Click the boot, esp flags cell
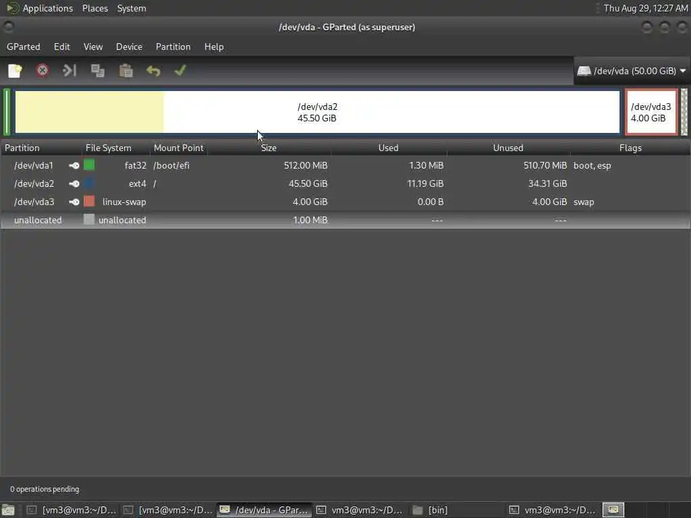The image size is (691, 518). click(x=592, y=166)
